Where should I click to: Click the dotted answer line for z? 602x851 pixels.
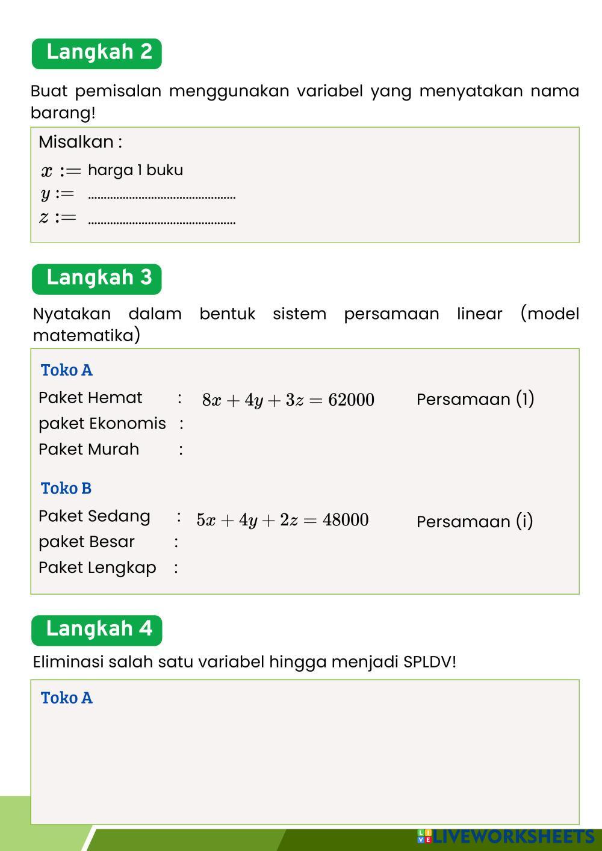161,219
